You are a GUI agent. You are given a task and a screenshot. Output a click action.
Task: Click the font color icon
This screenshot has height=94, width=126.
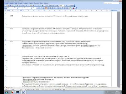[73, 8]
